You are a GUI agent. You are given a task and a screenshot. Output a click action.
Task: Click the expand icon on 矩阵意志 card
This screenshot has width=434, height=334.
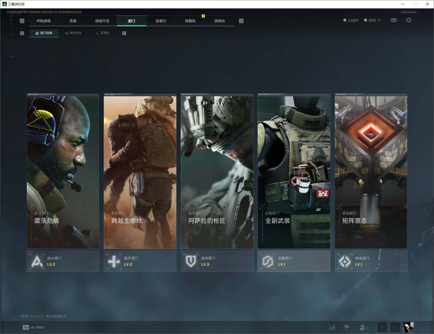click(x=339, y=206)
